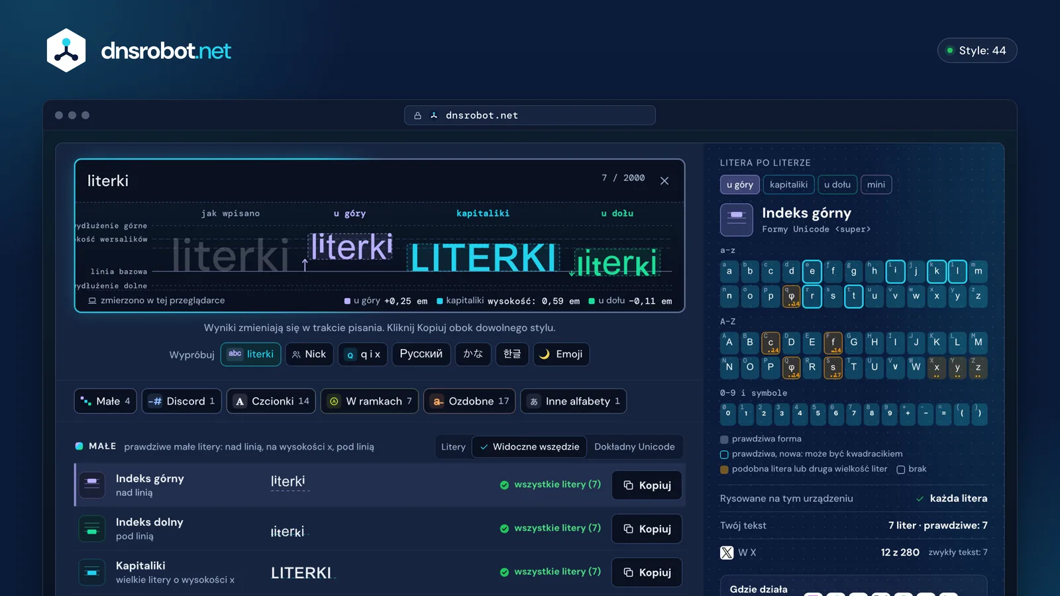Open the 'Inne alfabety 1' category tab
Screen dimensions: 1060x596
(x=574, y=401)
